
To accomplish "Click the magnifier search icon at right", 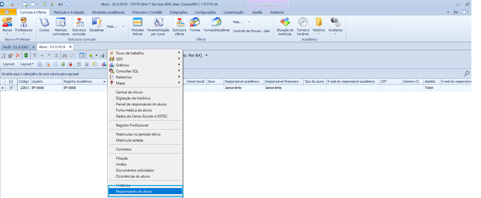I will [466, 74].
